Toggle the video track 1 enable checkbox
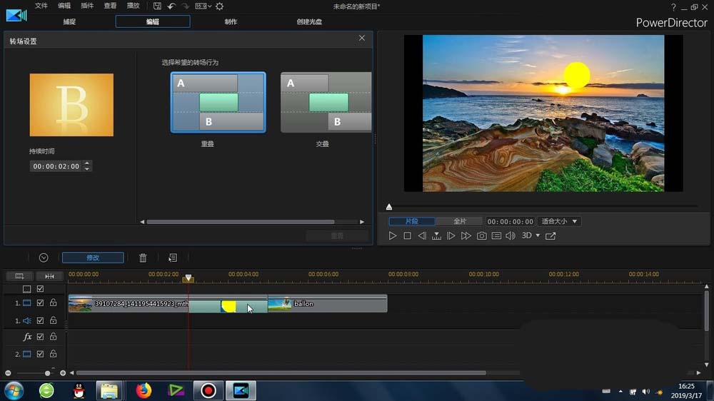714x401 pixels. [x=40, y=303]
